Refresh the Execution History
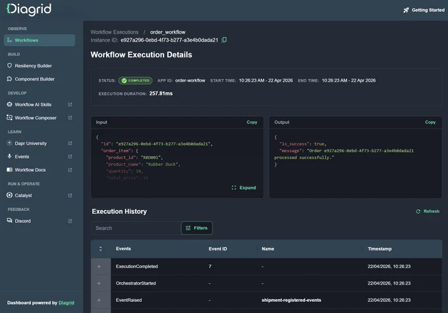This screenshot has width=448, height=313. tap(428, 212)
